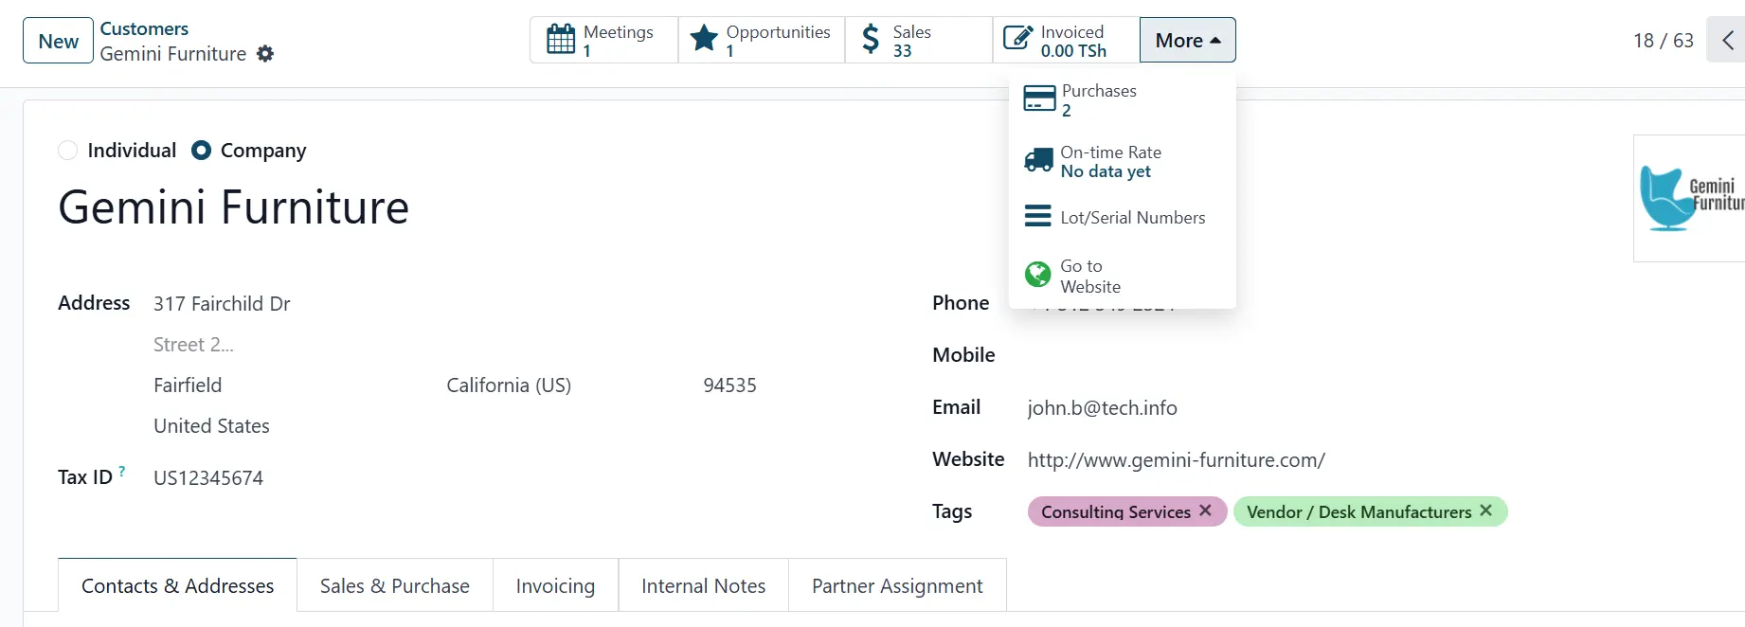Select the Company radio option

201,151
